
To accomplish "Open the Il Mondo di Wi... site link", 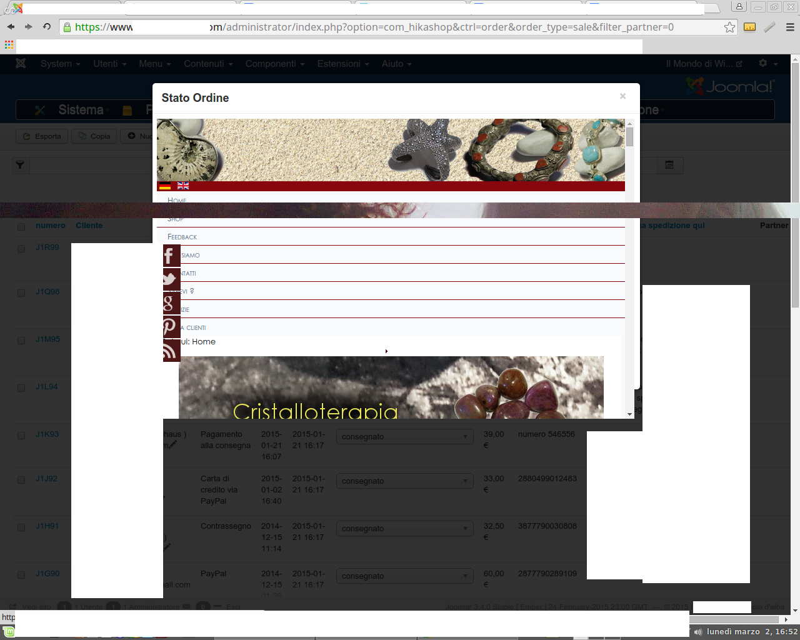I will [x=704, y=64].
